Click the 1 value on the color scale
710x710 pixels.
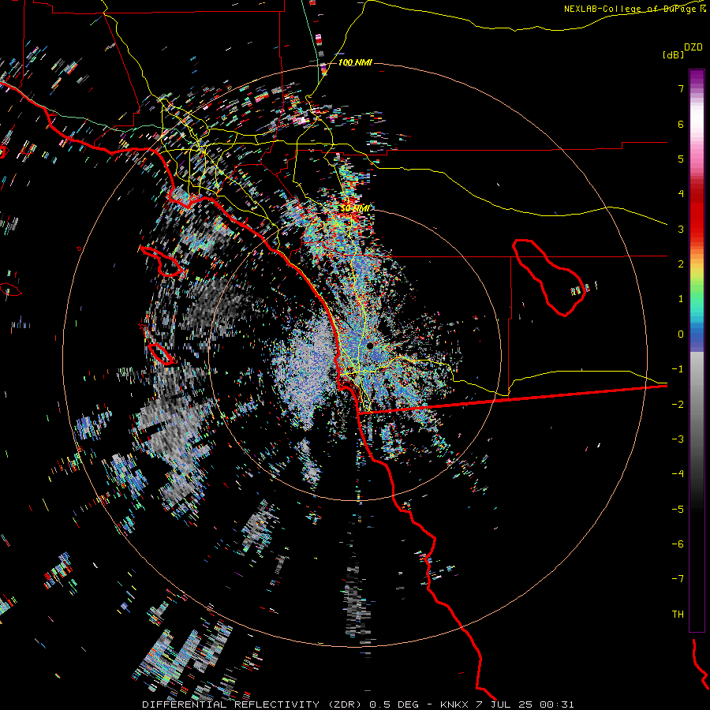(x=681, y=299)
